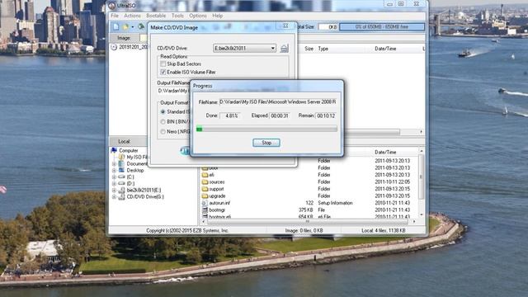Image resolution: width=528 pixels, height=297 pixels.
Task: Click the New image toolbar icon
Action: (116, 26)
